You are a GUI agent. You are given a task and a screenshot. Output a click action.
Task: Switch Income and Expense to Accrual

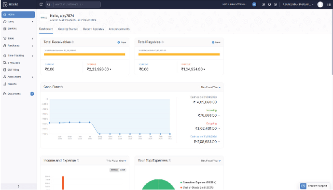(x=114, y=170)
